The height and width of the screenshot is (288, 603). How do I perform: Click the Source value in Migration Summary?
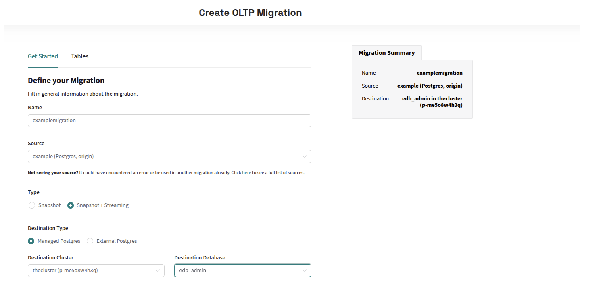coord(430,86)
